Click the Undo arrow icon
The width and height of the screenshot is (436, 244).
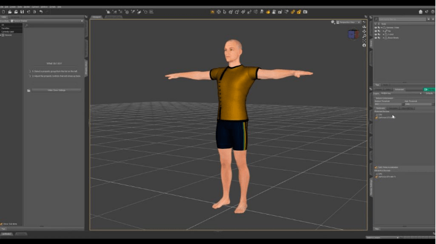[41, 12]
